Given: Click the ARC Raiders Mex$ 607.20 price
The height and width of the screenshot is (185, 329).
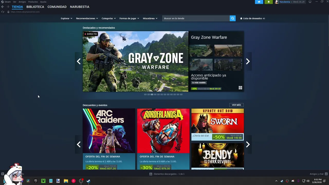Looking at the screenshot, I should (108, 168).
